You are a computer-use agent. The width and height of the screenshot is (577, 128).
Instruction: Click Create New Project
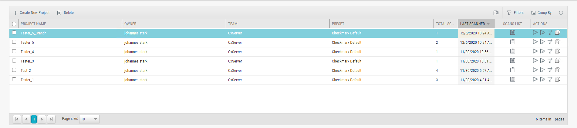click(x=32, y=13)
